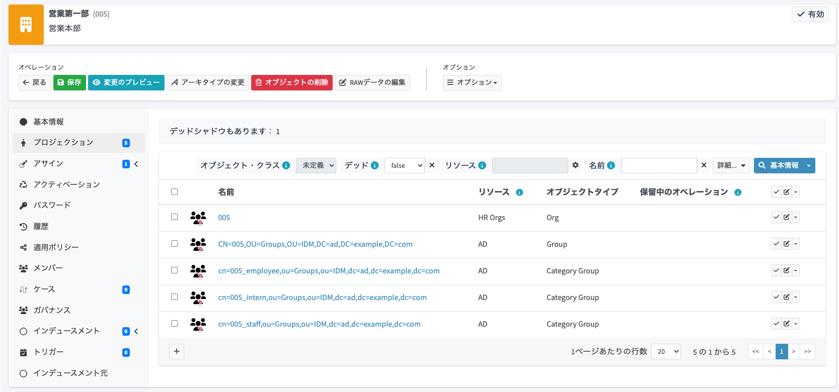Open resource filter gear settings icon
Screen dimensions: 839x392
[575, 165]
